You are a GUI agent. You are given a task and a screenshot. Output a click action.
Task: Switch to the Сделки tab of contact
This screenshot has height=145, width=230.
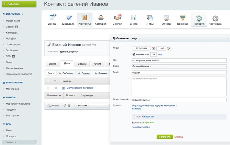82,64
